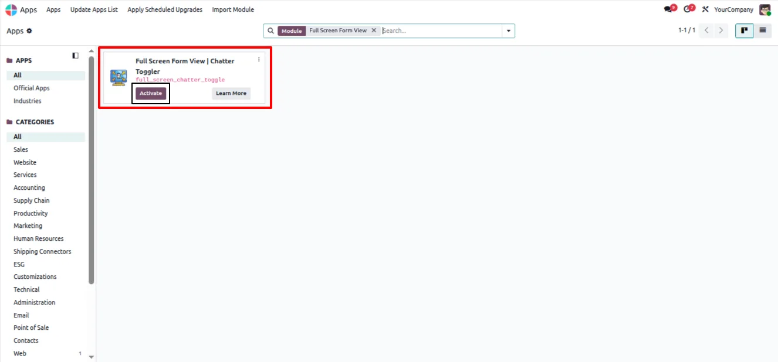Image resolution: width=778 pixels, height=362 pixels.
Task: Click the Full Screen Form View module thumbnail
Action: [119, 77]
